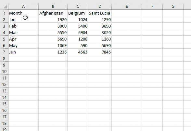Viewport: 191px width, 131px height.
Task: Select row 3 header
Action: [x=4, y=26]
